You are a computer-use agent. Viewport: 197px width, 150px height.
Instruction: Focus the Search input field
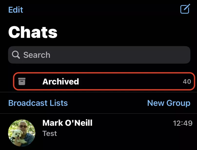coord(99,55)
